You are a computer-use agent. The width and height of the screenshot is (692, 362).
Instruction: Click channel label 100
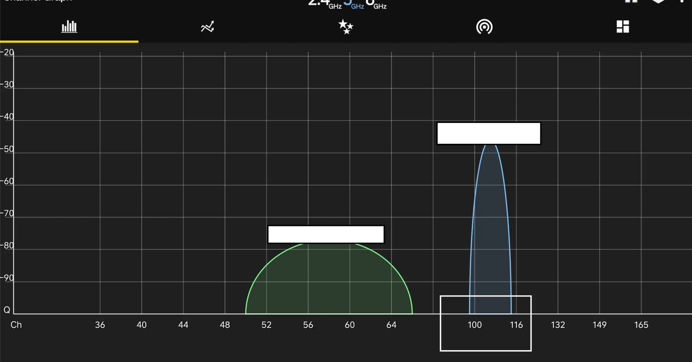coord(475,325)
